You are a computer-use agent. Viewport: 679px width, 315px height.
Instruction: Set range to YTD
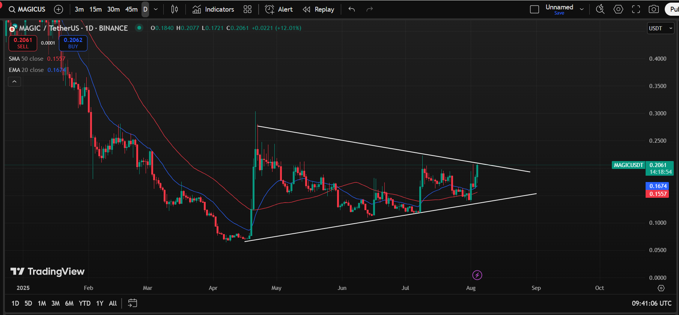pyautogui.click(x=85, y=303)
